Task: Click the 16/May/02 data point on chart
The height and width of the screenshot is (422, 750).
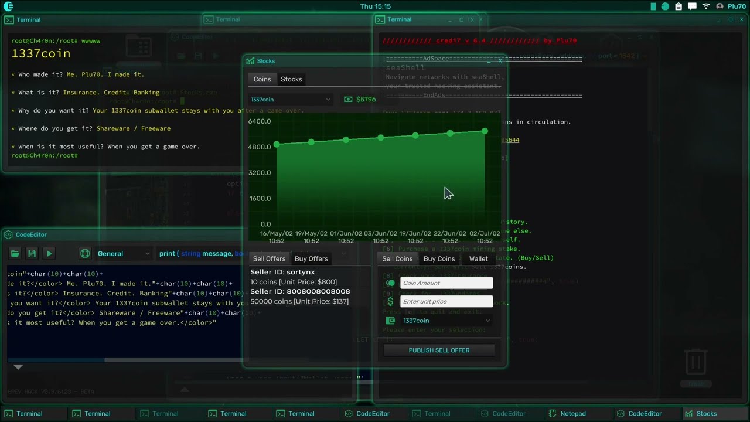Action: click(277, 144)
